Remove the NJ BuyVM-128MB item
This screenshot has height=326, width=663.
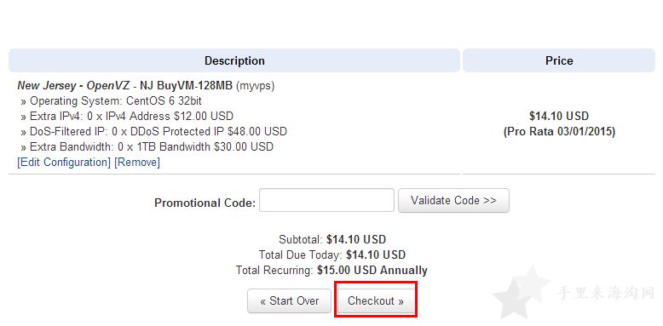click(137, 163)
